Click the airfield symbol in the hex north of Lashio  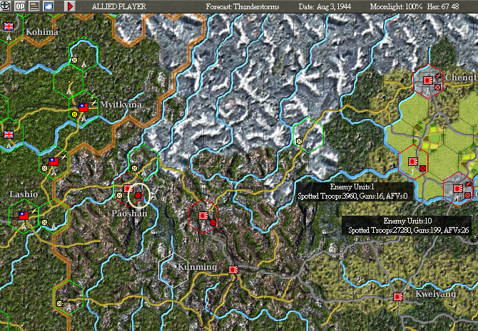pos(63,157)
